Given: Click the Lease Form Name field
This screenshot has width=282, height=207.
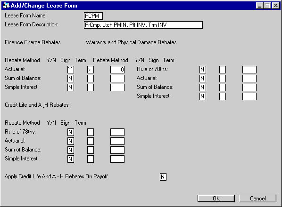Looking at the screenshot, I should tap(93, 16).
